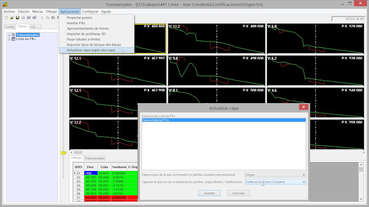Click Cancelar in Actualizar capa dialog

[238, 193]
